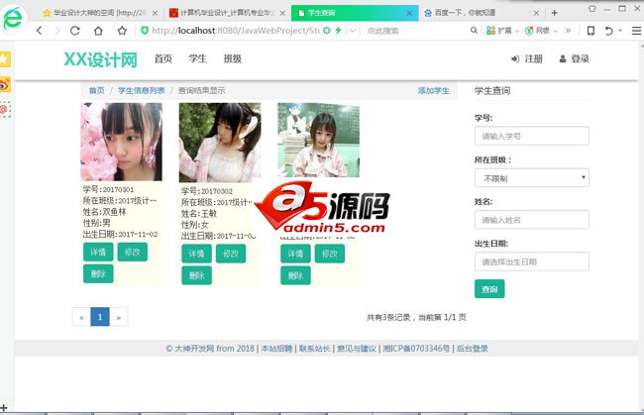Click the browser forward arrow
Viewport: 644px width, 415px height.
(x=57, y=31)
